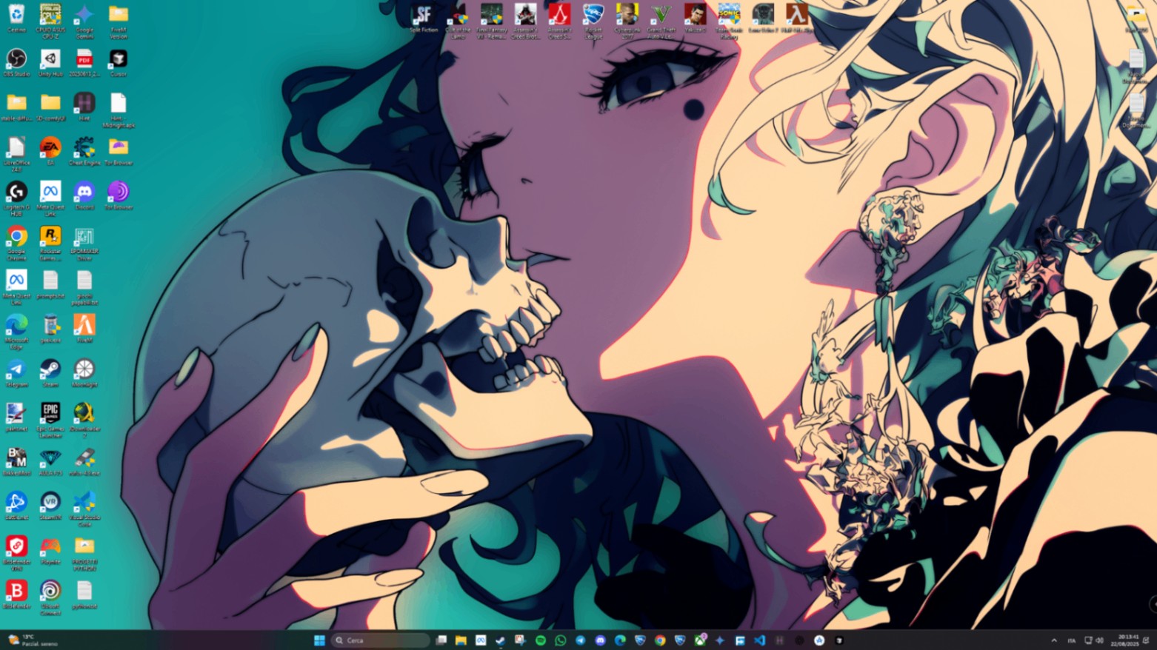Launch OBS Studio from desktop

[x=16, y=62]
